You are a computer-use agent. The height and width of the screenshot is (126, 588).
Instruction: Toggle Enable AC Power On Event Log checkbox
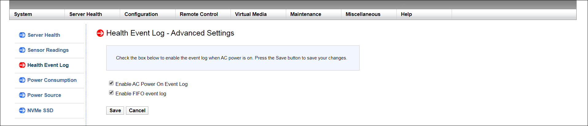pyautogui.click(x=111, y=83)
